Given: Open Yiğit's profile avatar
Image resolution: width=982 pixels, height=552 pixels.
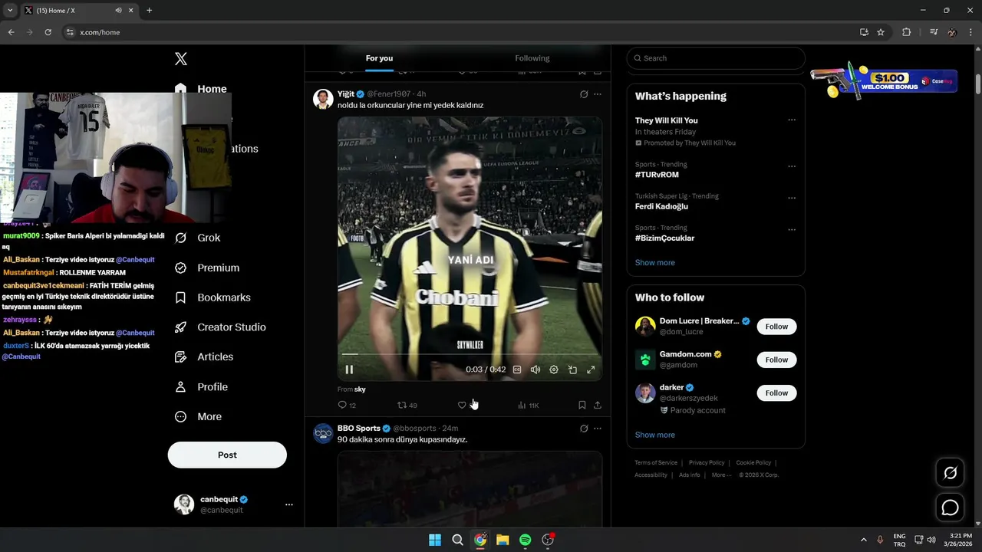Looking at the screenshot, I should point(323,99).
